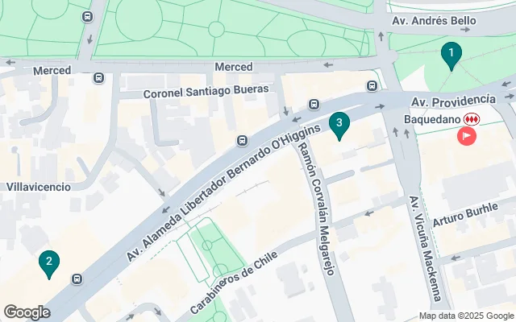Click bus stop in middle of Alameda

pos(242,141)
